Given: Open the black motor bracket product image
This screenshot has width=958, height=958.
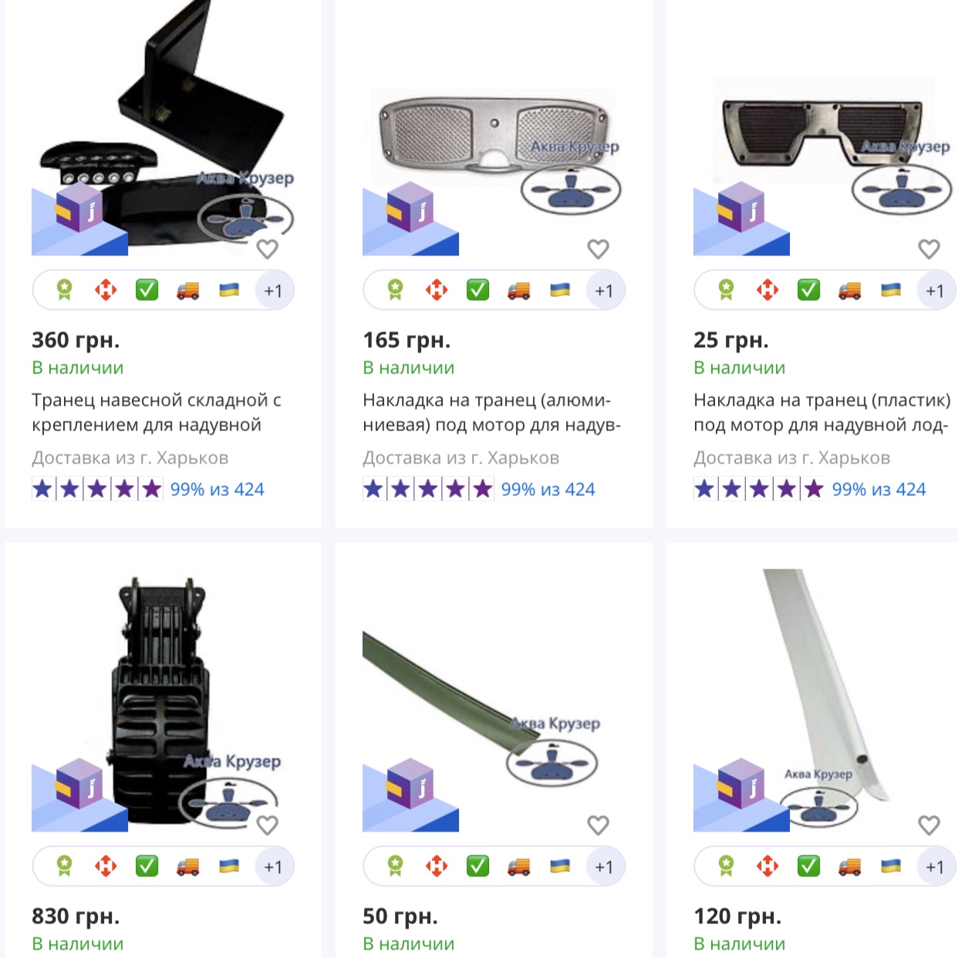Looking at the screenshot, I should (x=163, y=702).
